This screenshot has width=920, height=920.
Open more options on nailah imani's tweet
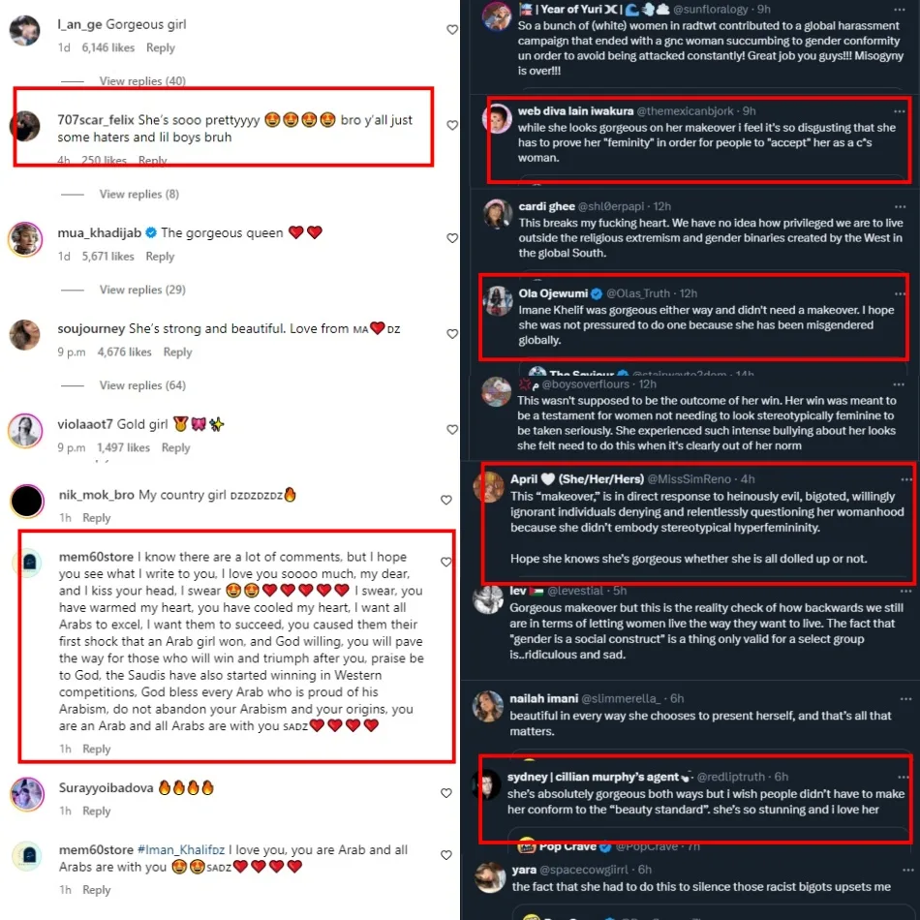[905, 699]
